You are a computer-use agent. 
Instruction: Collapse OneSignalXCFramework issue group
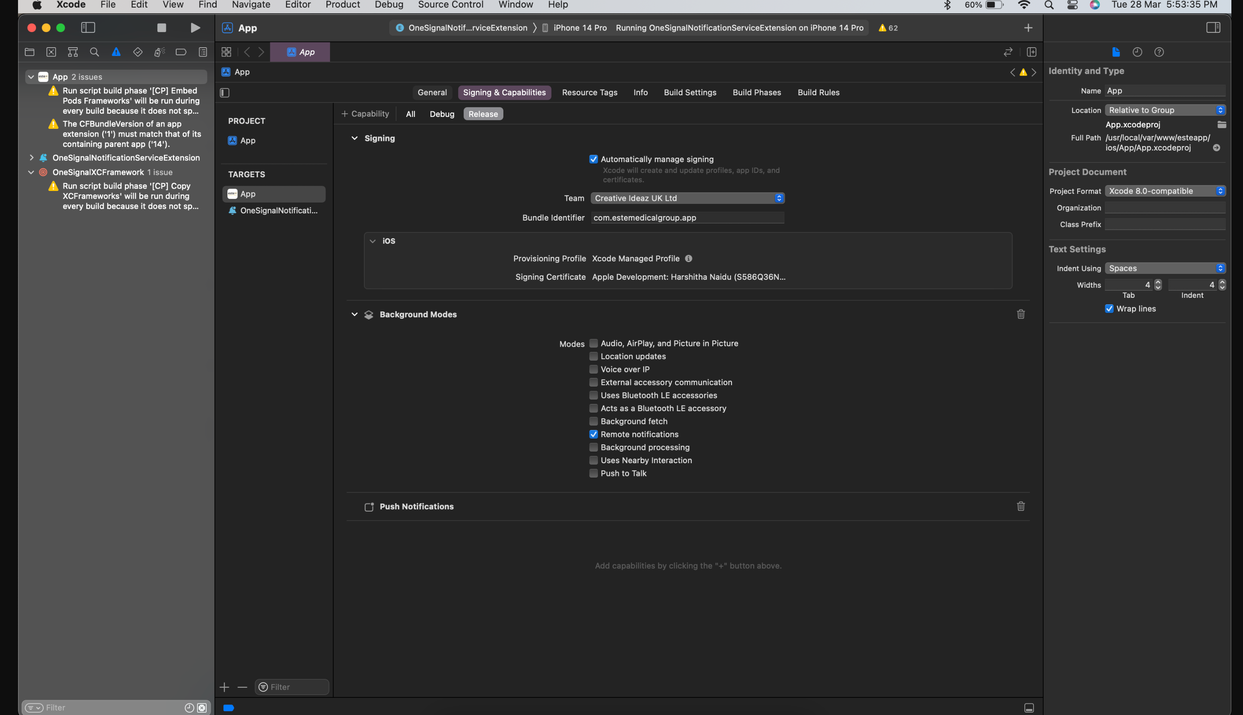[x=31, y=173]
